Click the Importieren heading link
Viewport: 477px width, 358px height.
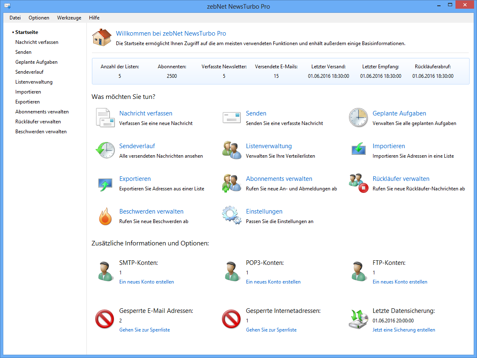point(389,146)
